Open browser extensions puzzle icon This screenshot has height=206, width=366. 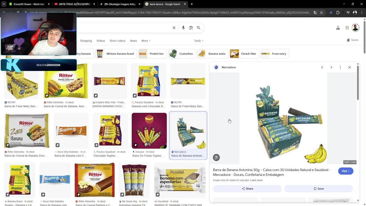pyautogui.click(x=338, y=13)
